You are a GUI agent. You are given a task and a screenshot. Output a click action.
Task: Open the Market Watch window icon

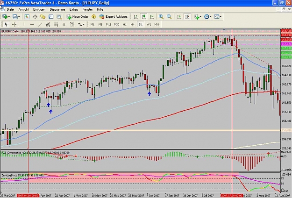point(27,17)
